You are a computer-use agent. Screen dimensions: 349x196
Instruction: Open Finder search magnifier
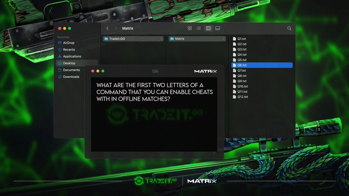coord(289,28)
